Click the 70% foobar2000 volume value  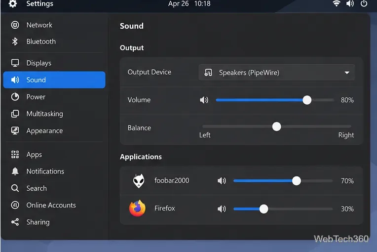(347, 181)
